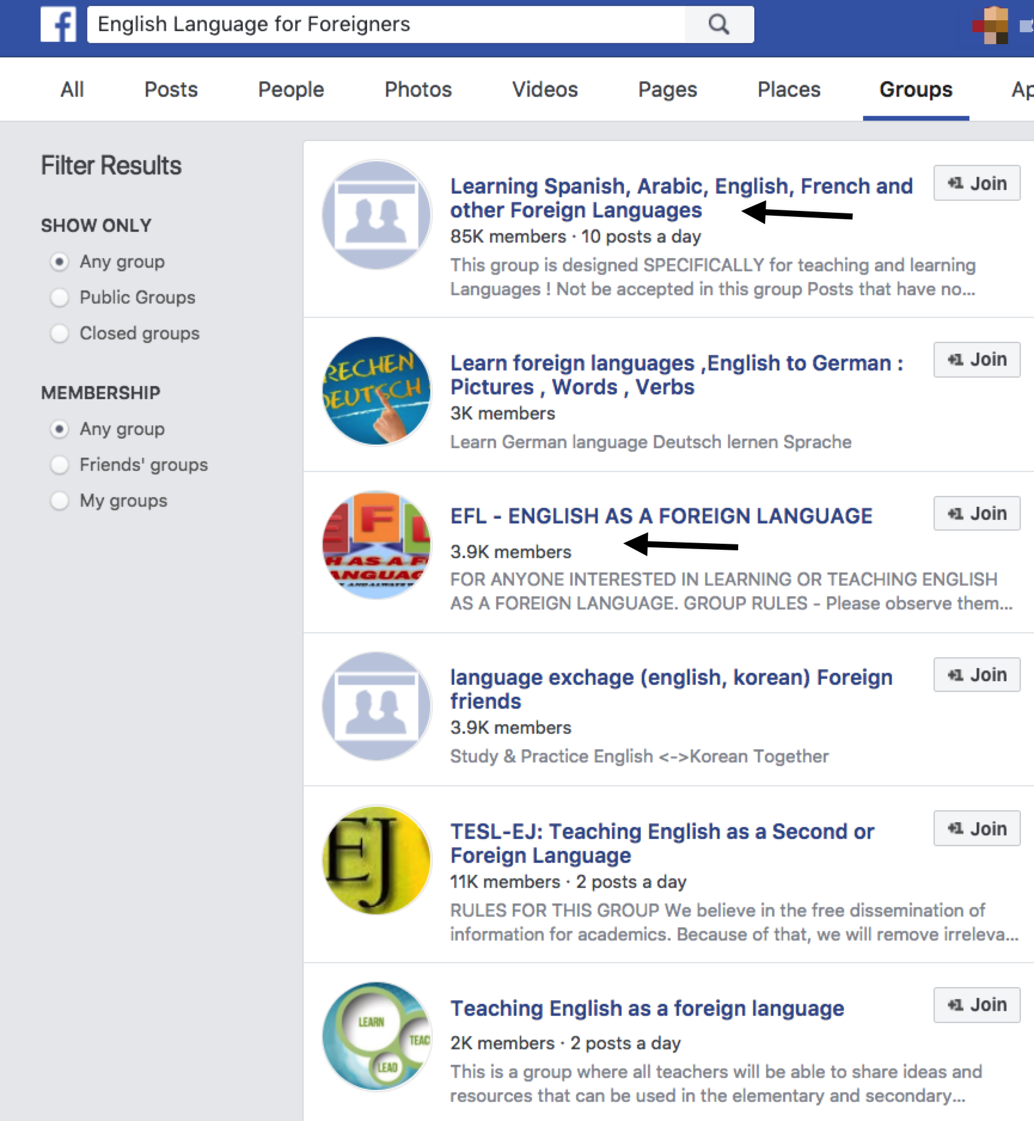Click '2K members · 2 posts a day'

[x=565, y=1043]
